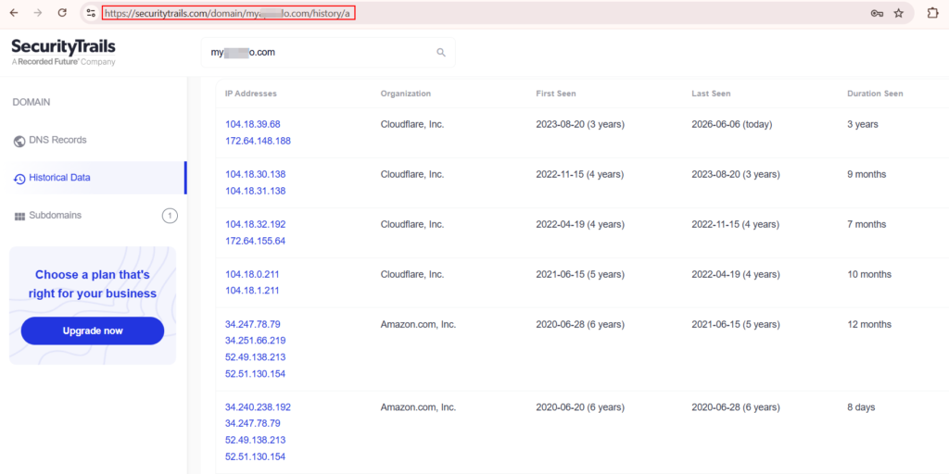Open IP address 104.18.31.138
Screen dimensions: 949x474
pyautogui.click(x=256, y=191)
